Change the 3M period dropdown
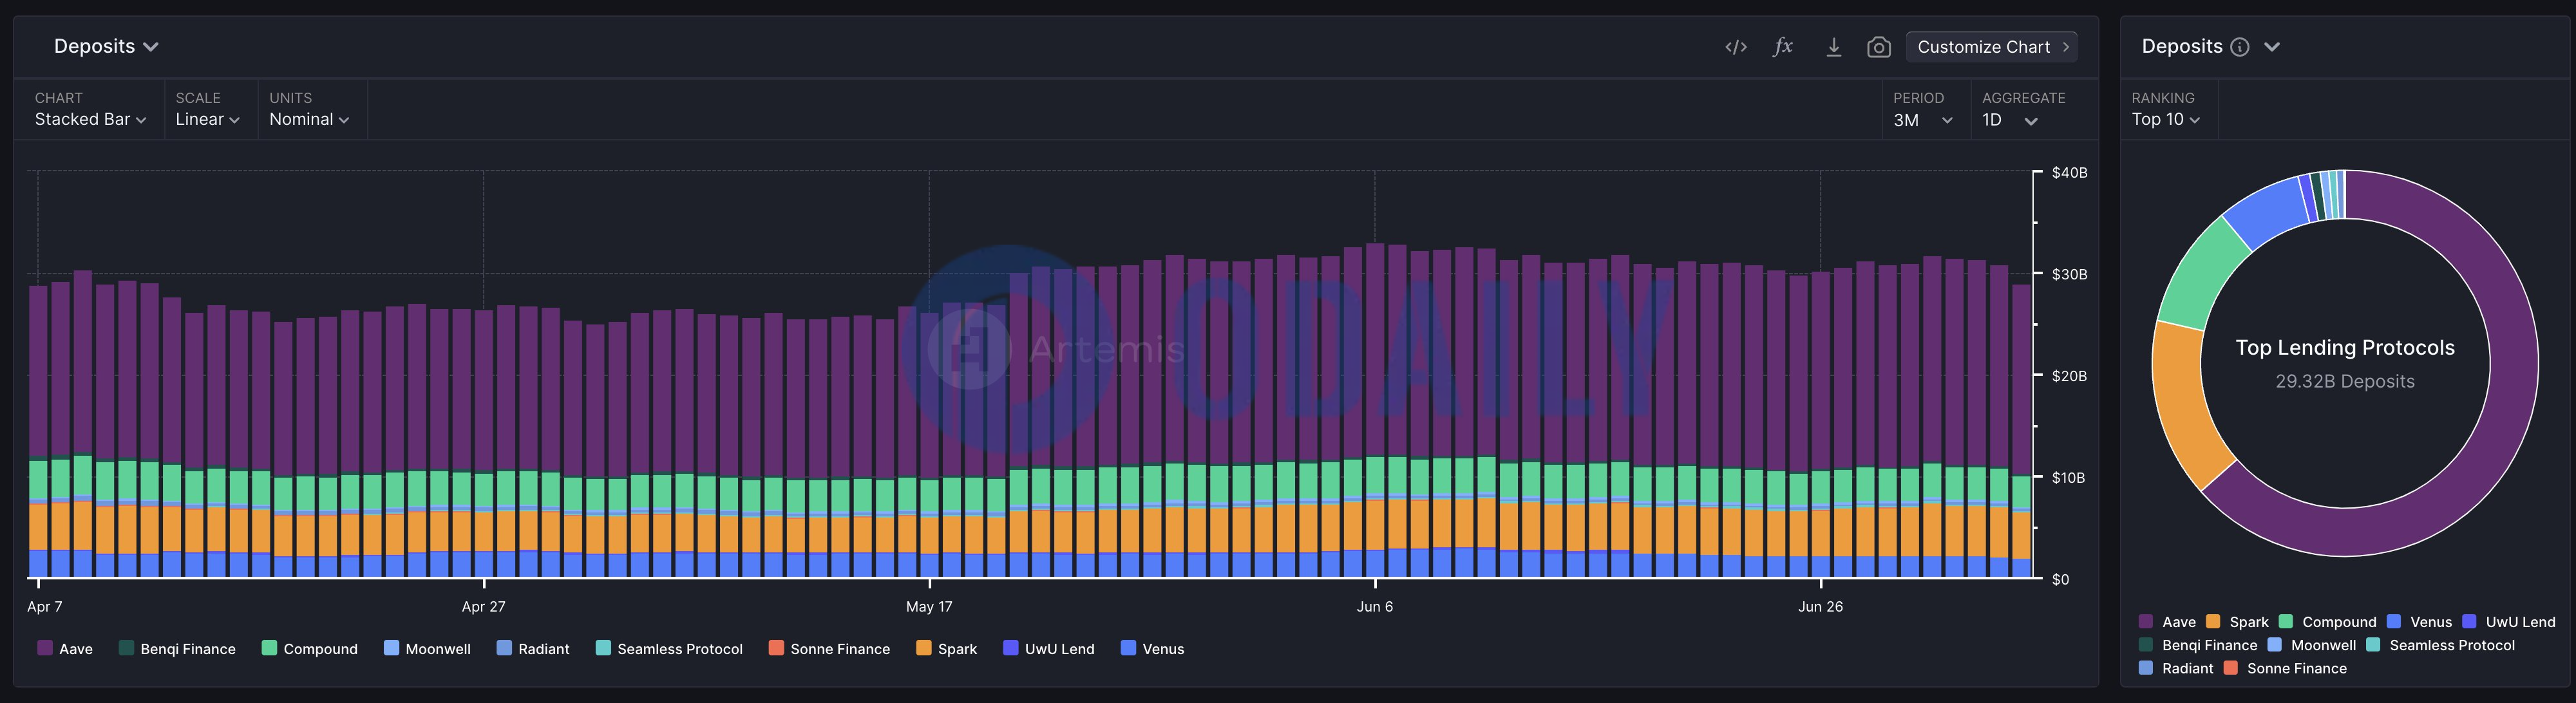This screenshot has height=703, width=2576. (x=1923, y=120)
